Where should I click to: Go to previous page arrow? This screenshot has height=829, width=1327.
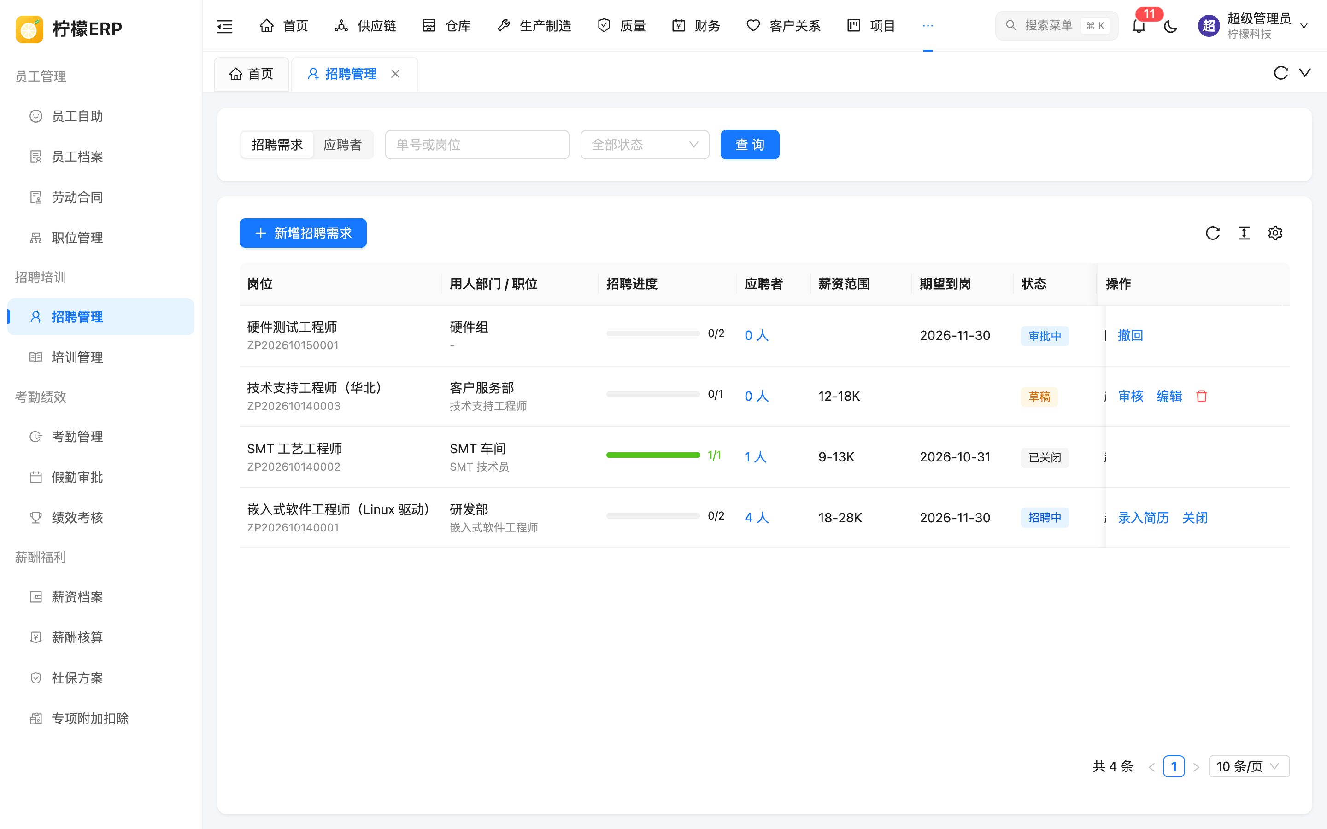pos(1151,766)
